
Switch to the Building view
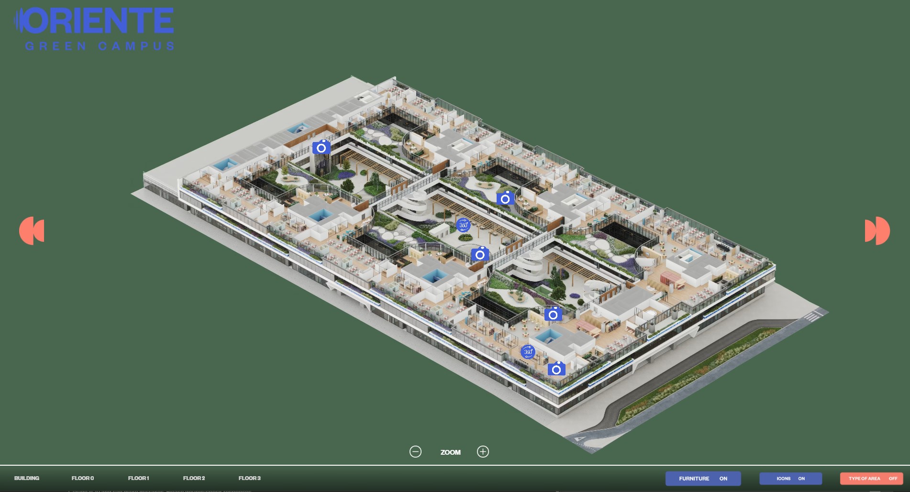coord(27,478)
